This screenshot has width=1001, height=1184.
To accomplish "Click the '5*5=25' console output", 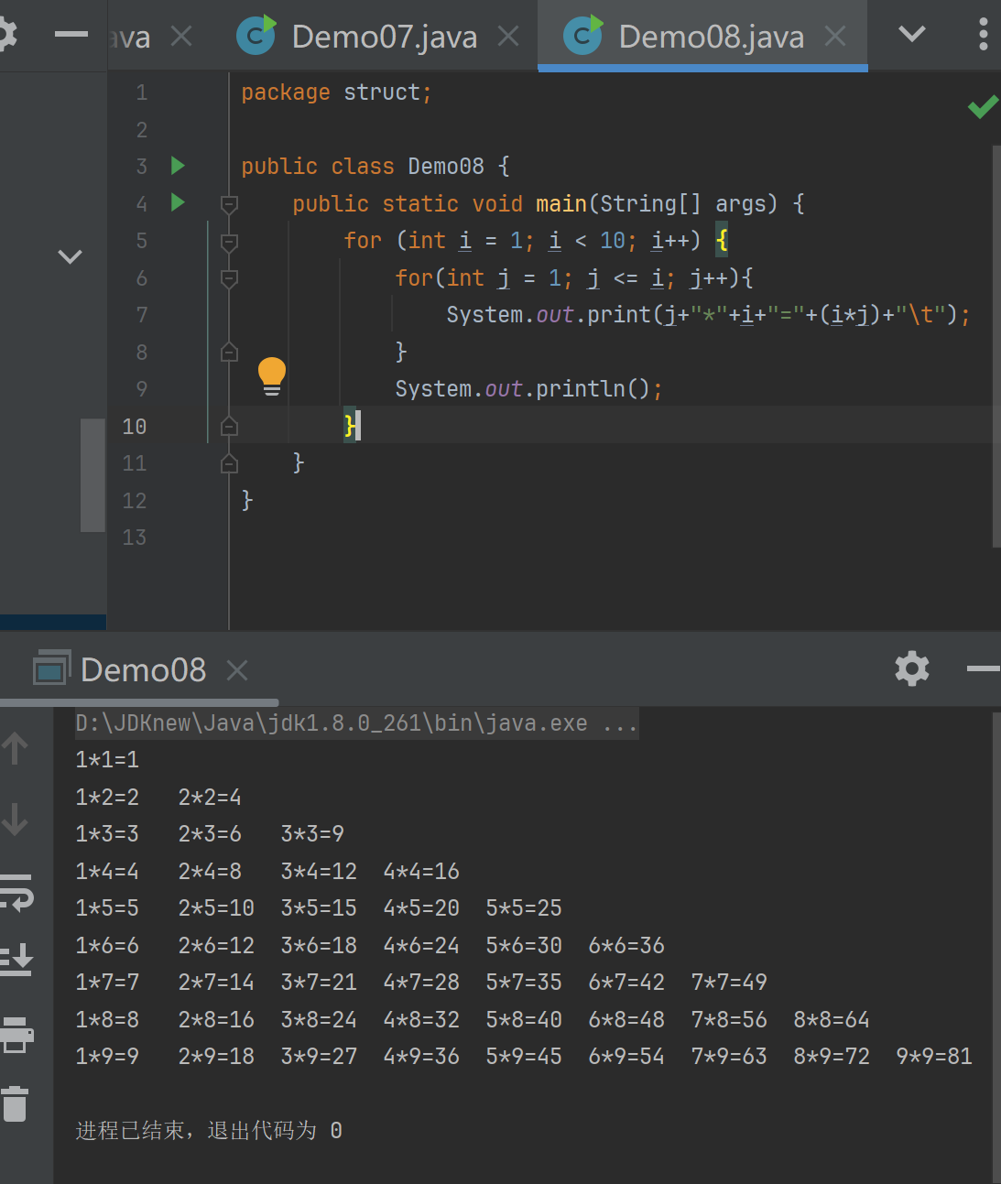I will click(x=524, y=908).
